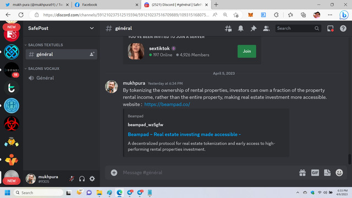Open the Discord inbox icon

click(331, 28)
